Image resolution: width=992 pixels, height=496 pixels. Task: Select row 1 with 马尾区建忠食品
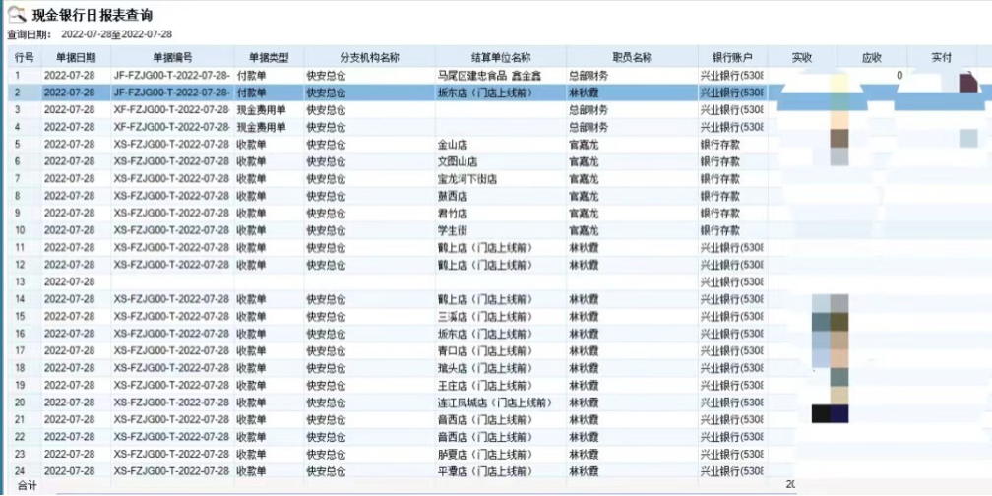click(482, 75)
